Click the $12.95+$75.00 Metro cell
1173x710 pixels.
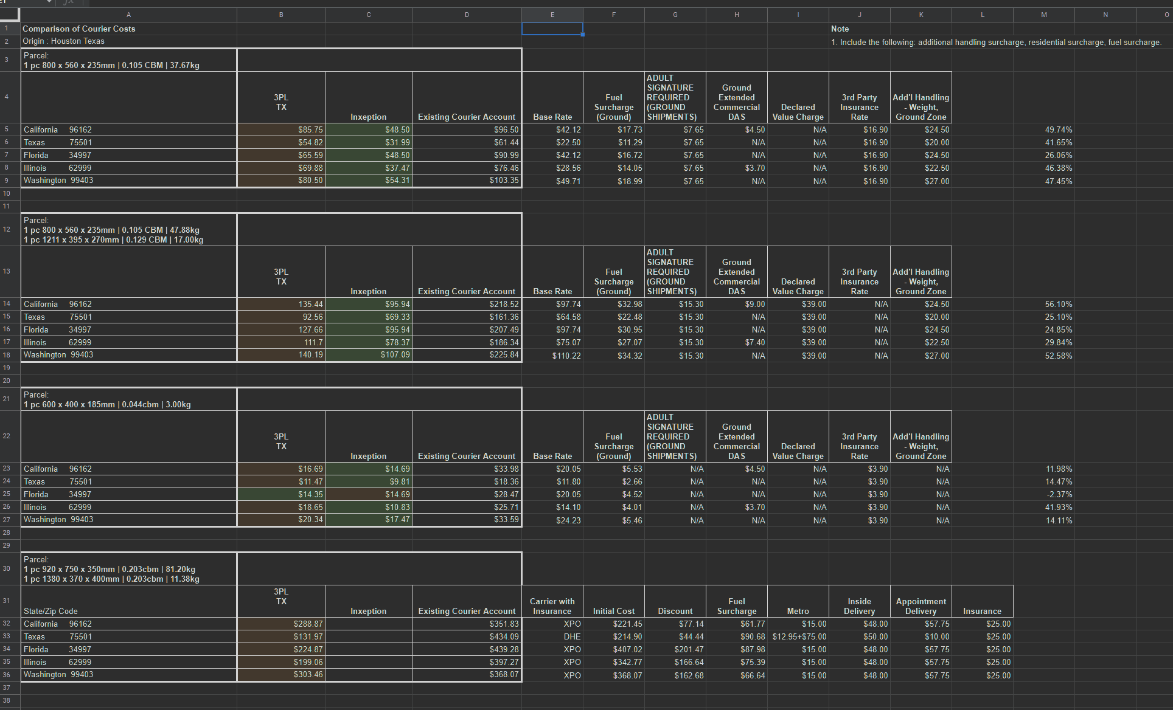pyautogui.click(x=798, y=636)
